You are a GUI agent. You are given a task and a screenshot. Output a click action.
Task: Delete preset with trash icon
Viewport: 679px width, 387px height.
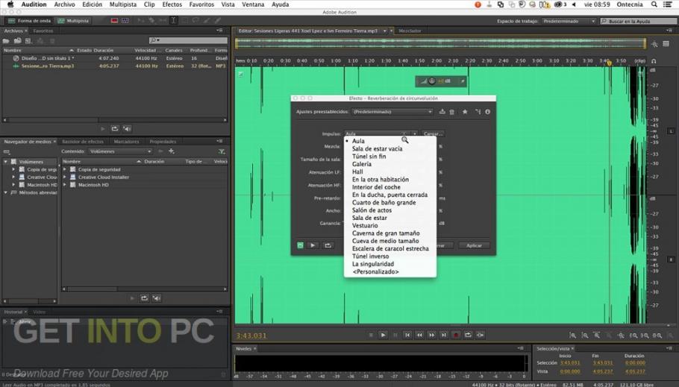click(451, 112)
